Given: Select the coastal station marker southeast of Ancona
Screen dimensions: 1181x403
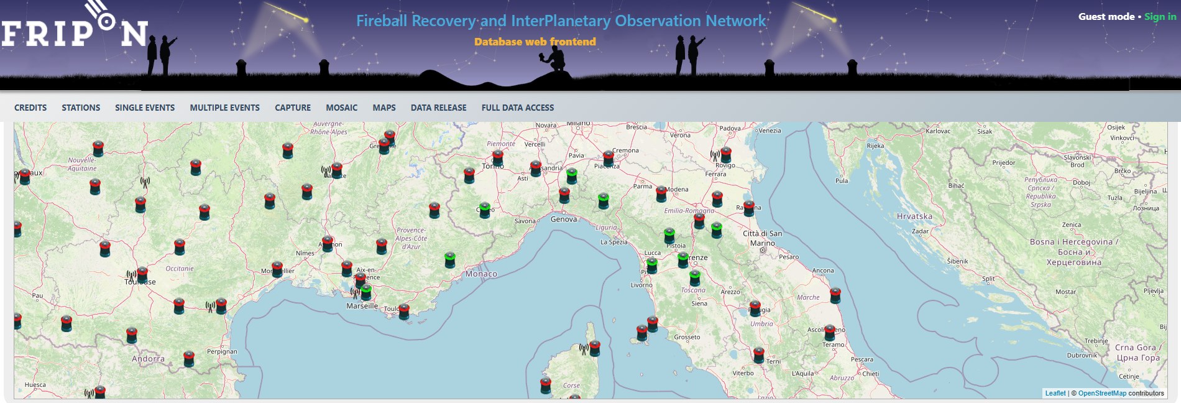Looking at the screenshot, I should 835,295.
